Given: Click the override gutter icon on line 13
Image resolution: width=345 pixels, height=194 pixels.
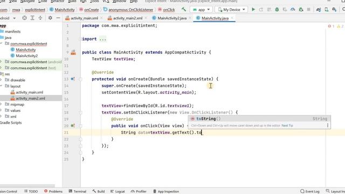Looking at the screenshot, I should pos(73,79).
